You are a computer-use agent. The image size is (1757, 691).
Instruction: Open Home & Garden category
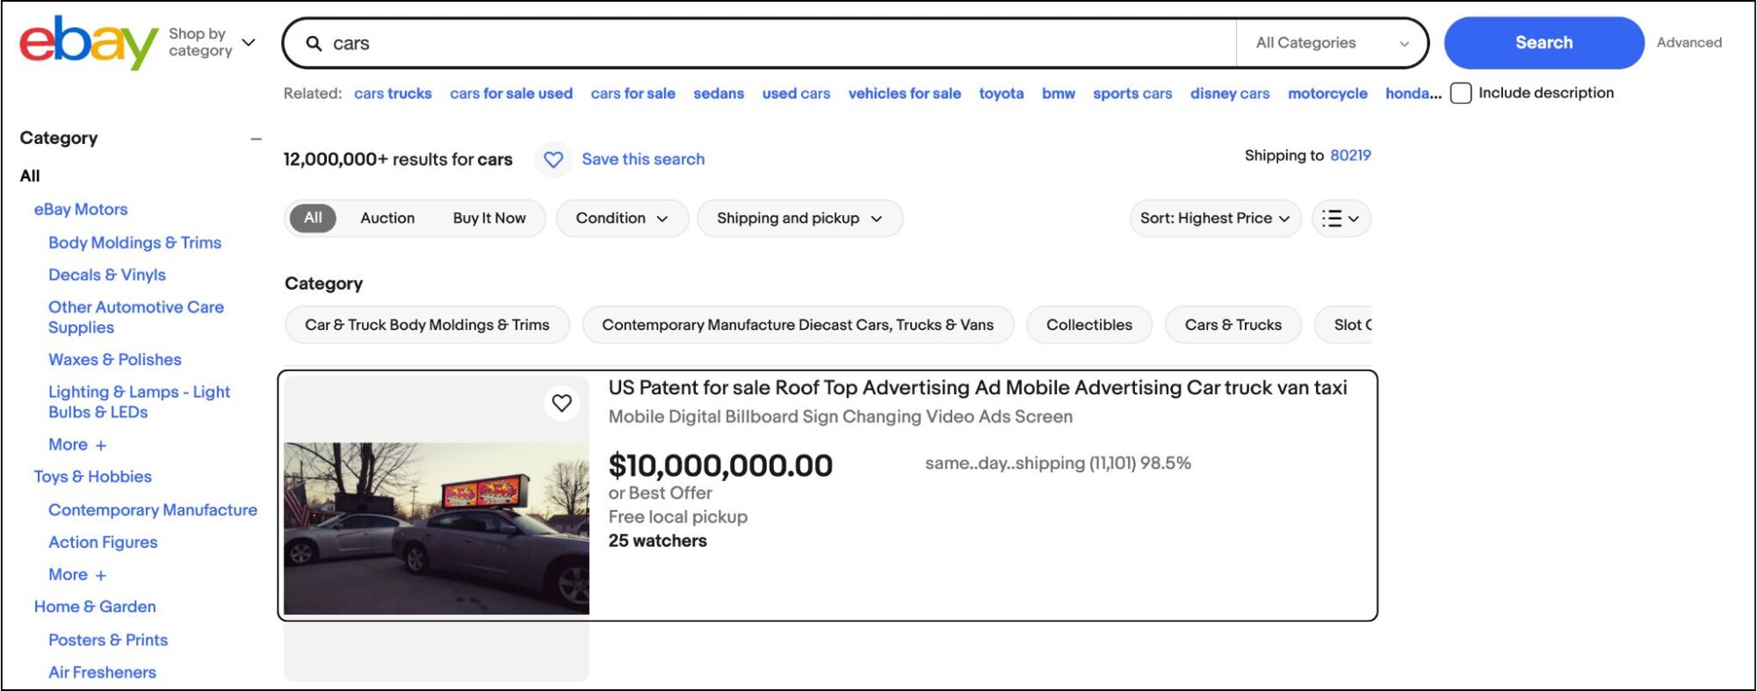coord(95,607)
